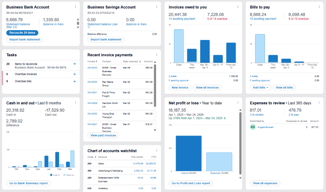Go to Bank Summary report
The height and width of the screenshot is (192, 326).
coord(29,183)
